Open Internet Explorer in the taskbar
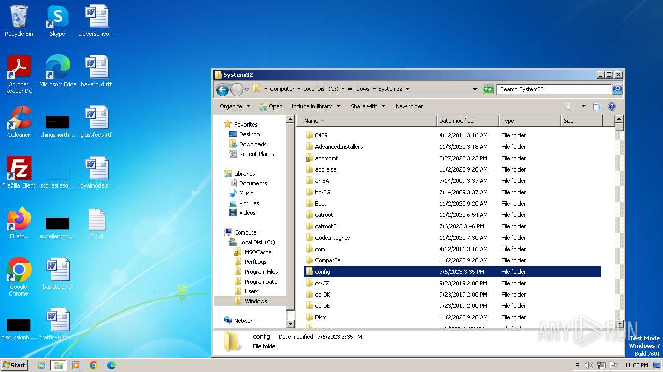Viewport: 663px width, 372px height. pos(41,365)
